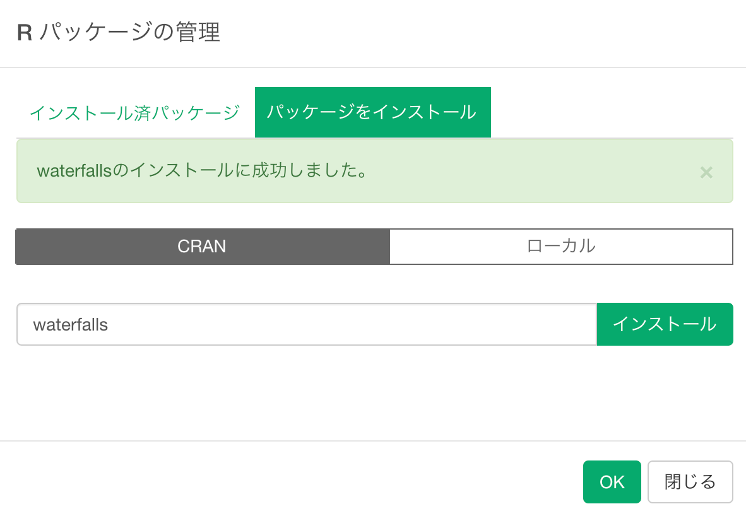Select the パッケージをインストール tab
This screenshot has width=746, height=516.
pyautogui.click(x=372, y=112)
